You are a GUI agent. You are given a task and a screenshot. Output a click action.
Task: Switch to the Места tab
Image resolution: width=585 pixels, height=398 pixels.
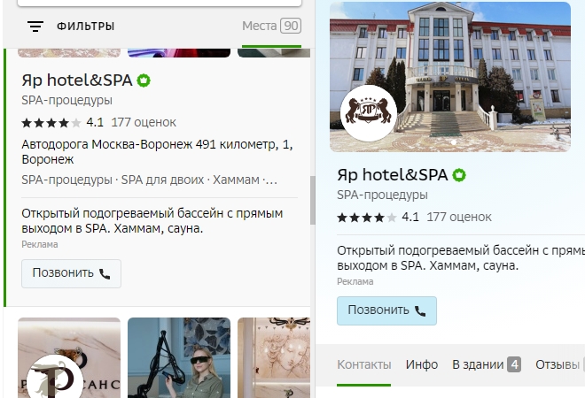(x=271, y=27)
